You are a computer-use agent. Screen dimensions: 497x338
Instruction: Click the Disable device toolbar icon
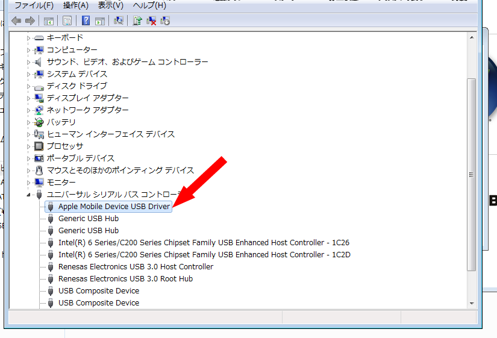tap(165, 21)
